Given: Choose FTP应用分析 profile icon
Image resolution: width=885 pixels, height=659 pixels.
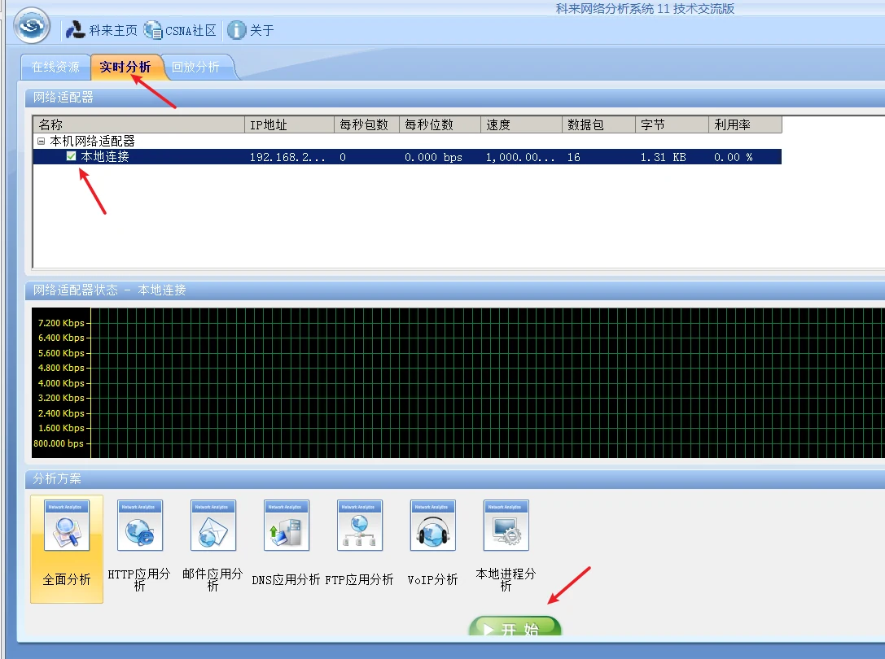Looking at the screenshot, I should pos(360,526).
